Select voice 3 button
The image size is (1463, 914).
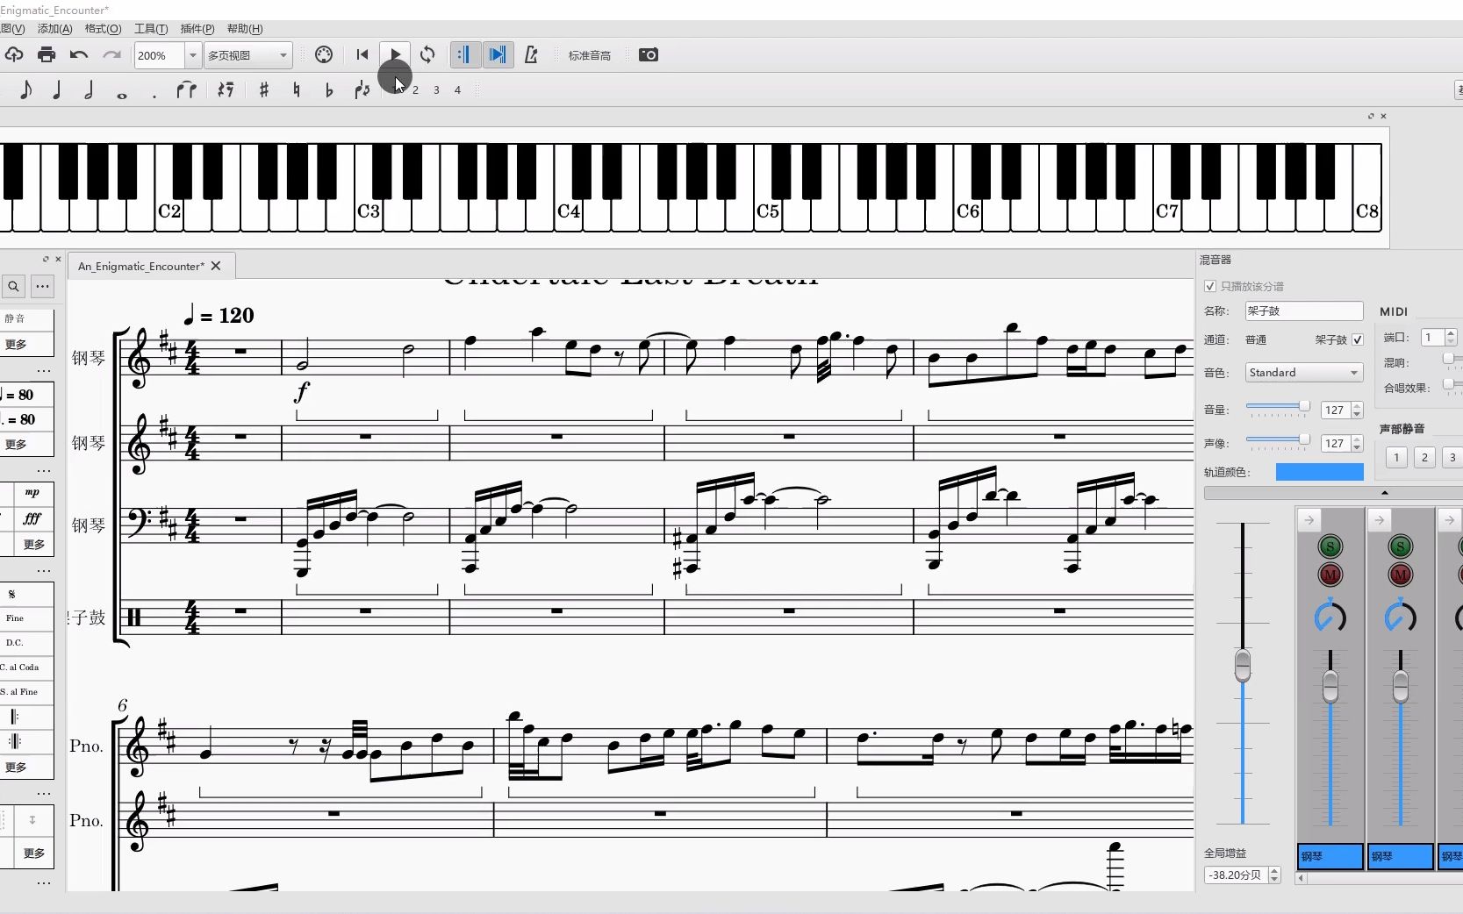(x=436, y=89)
